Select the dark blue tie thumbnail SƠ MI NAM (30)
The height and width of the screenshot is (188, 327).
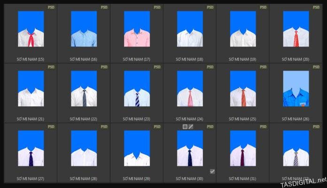pyautogui.click(x=190, y=149)
